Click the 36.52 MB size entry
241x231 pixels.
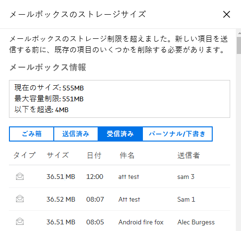(x=61, y=199)
